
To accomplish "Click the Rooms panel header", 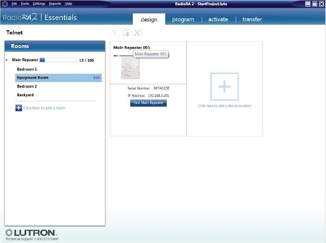I will (55, 46).
